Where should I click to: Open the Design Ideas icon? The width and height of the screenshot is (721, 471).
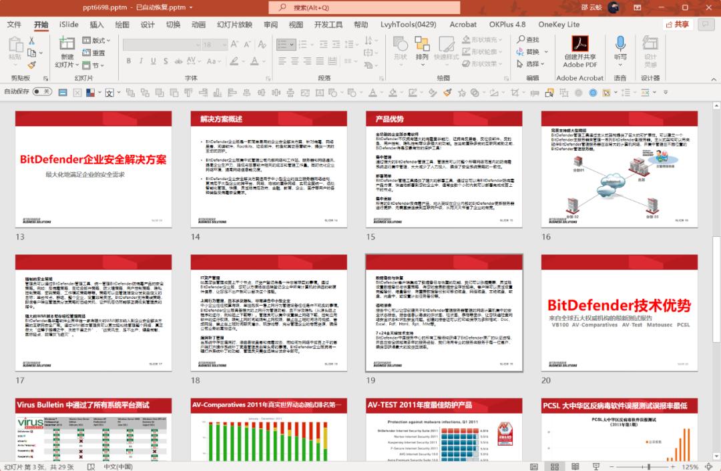[x=650, y=45]
